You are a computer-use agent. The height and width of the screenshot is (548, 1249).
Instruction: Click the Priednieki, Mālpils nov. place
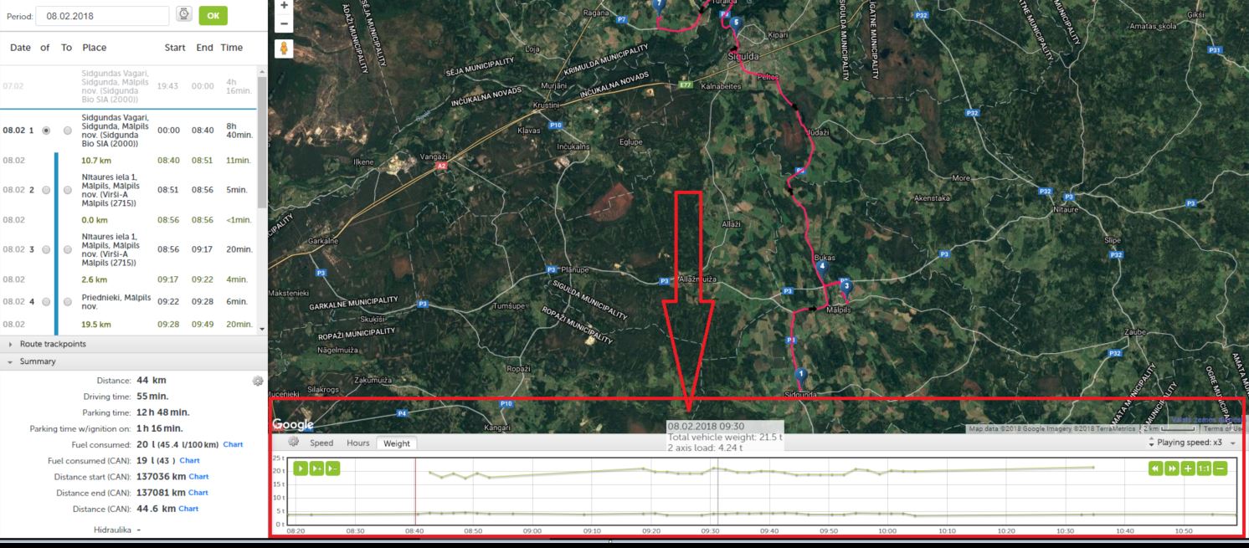[x=116, y=302]
